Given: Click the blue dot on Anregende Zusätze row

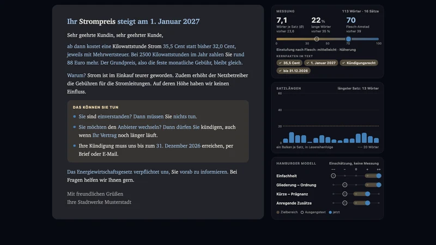Looking at the screenshot, I should 367,203.
